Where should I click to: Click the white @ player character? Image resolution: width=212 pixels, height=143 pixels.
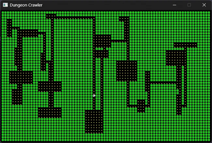pos(94,96)
